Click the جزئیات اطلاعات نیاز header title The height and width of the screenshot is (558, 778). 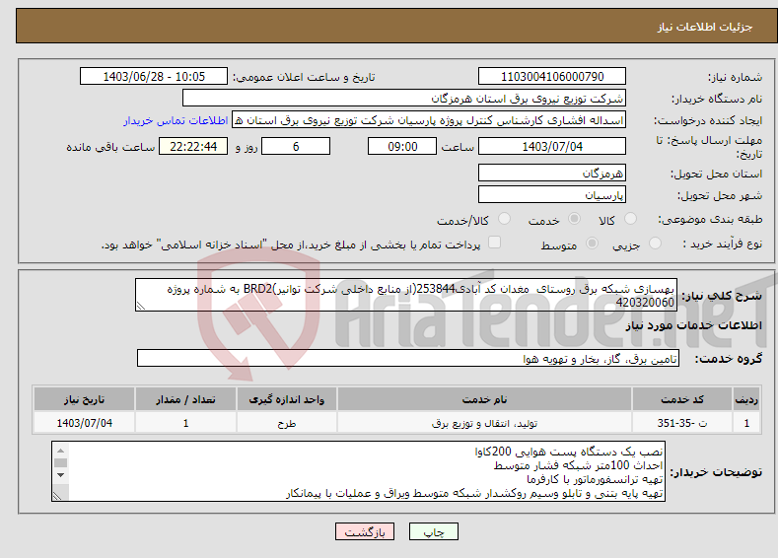(x=705, y=27)
